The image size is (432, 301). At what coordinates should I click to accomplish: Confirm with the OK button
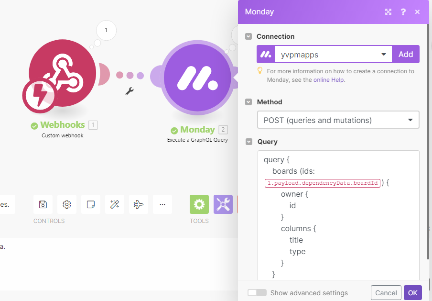point(413,293)
